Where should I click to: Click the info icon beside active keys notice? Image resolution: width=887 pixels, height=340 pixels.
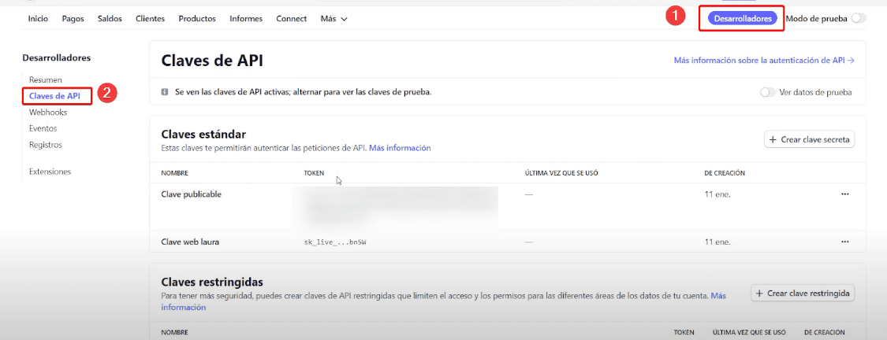pos(164,92)
